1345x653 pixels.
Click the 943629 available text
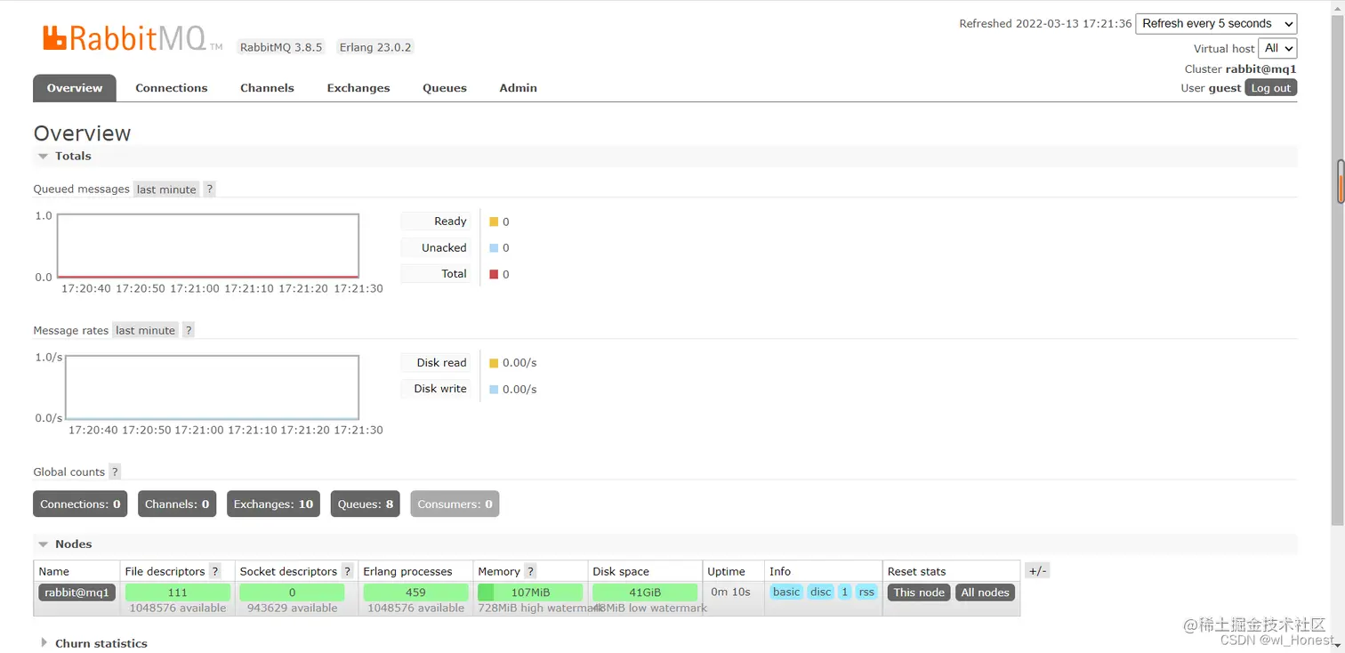292,609
